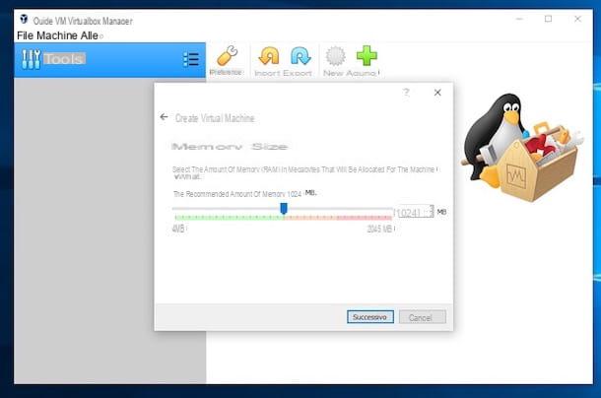
Task: Close the Create Virtual Machine dialog
Action: coord(437,93)
